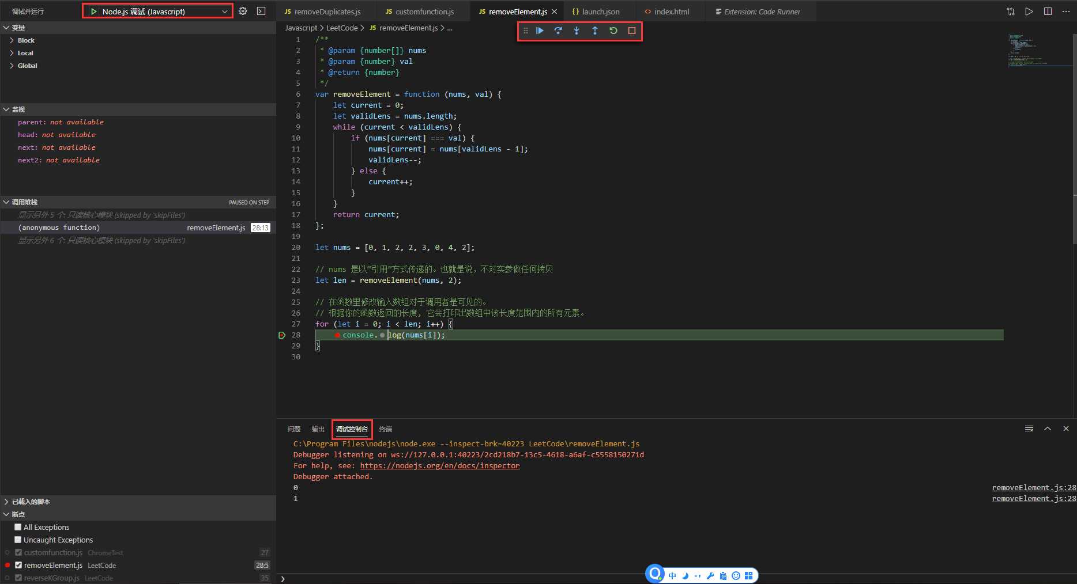1077x584 pixels.
Task: Click second removeElement.js:28 link beside output 1
Action: click(1034, 499)
